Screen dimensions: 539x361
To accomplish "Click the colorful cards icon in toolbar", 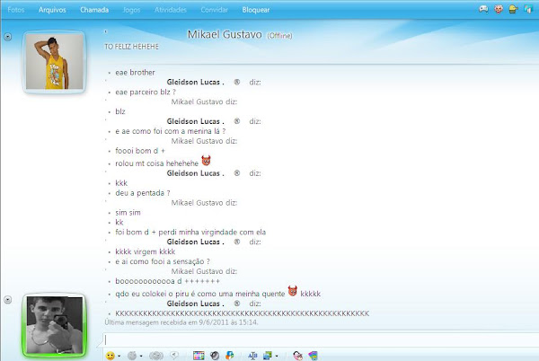I will tap(313, 356).
